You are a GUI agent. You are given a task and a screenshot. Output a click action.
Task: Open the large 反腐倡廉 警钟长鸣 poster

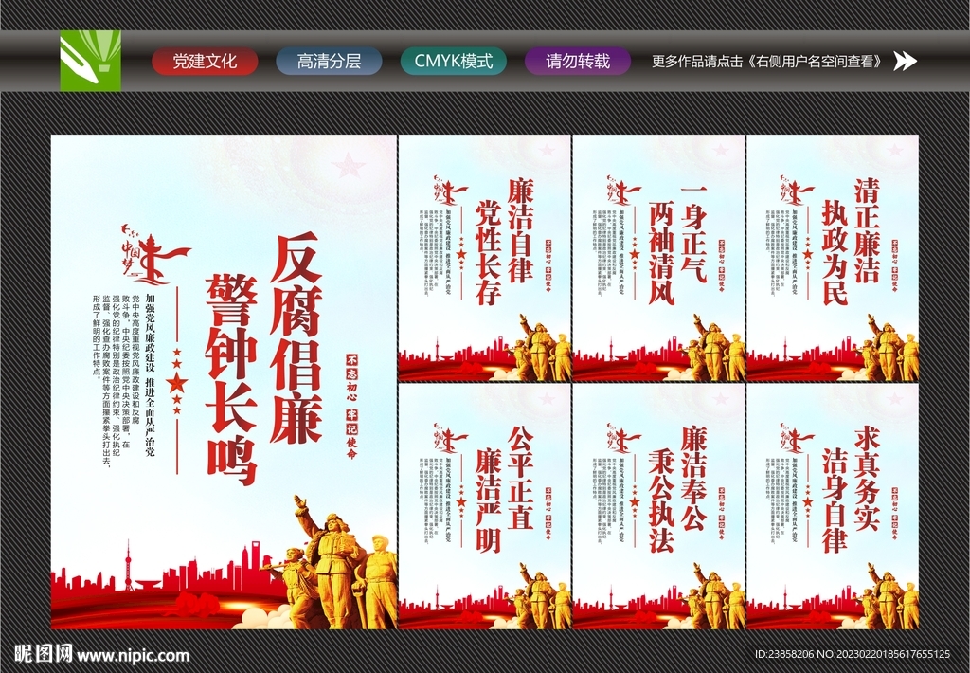224,382
